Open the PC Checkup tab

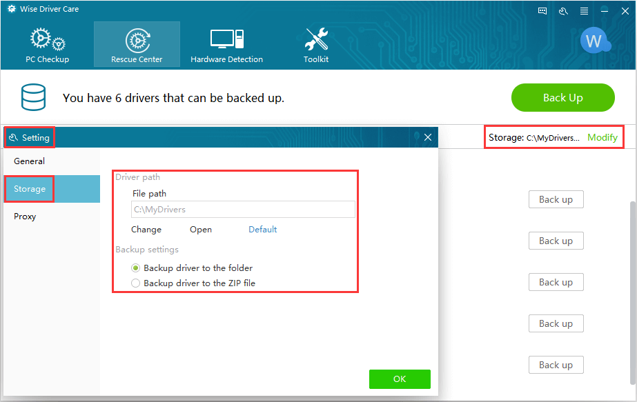point(47,45)
